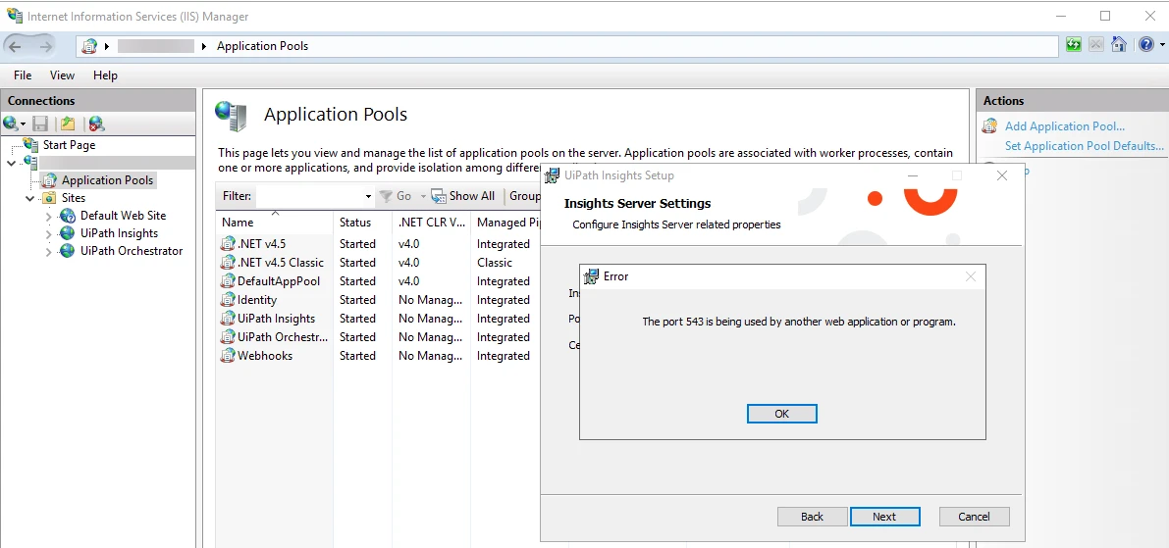The image size is (1169, 548).
Task: Click the Default Web Site globe icon
Action: pos(68,216)
